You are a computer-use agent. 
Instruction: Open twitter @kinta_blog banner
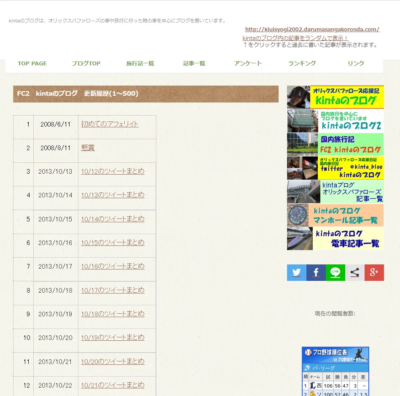[x=335, y=168]
